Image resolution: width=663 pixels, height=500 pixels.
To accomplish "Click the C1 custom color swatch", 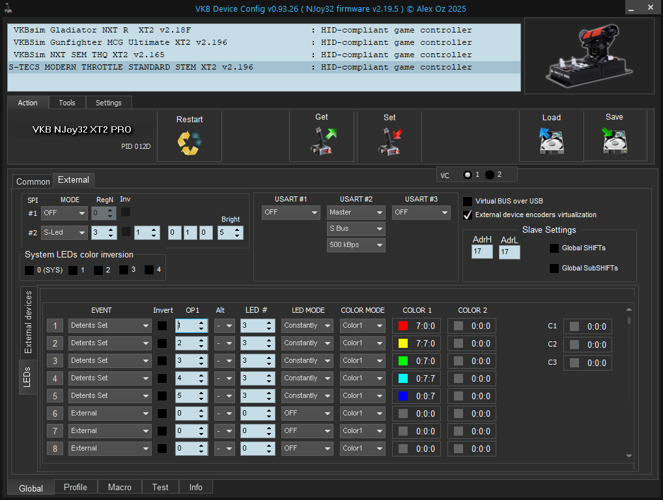I will (574, 326).
